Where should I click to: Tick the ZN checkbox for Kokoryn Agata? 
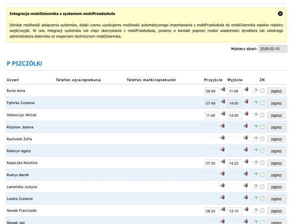point(262,151)
